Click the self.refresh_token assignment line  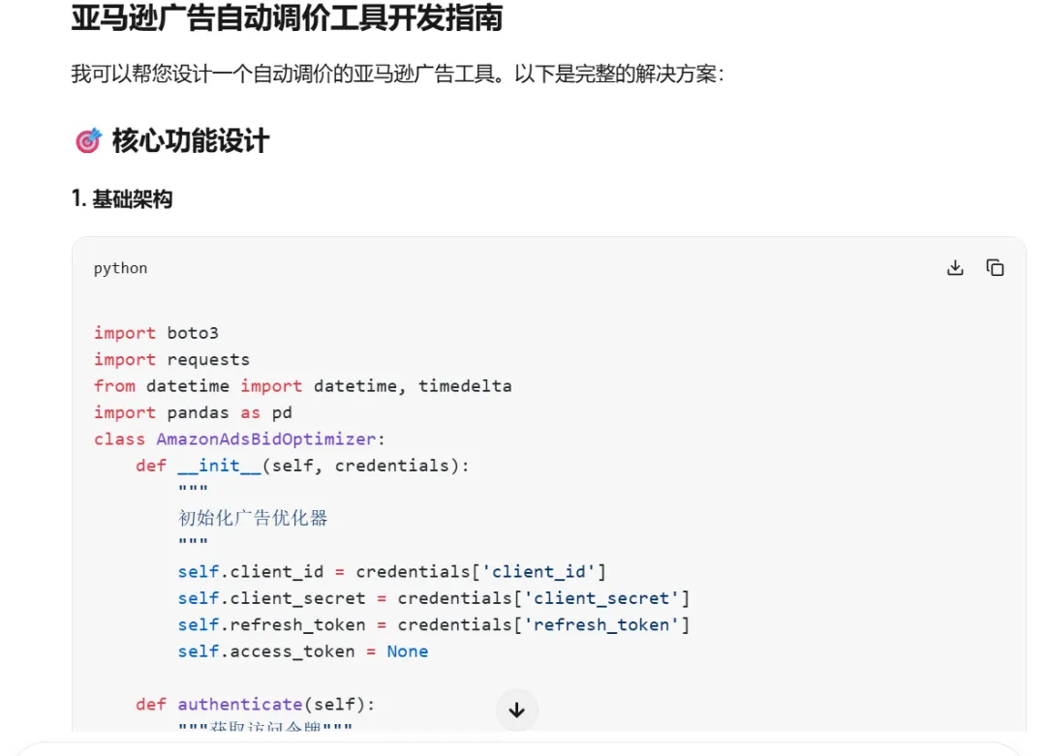[x=433, y=624]
